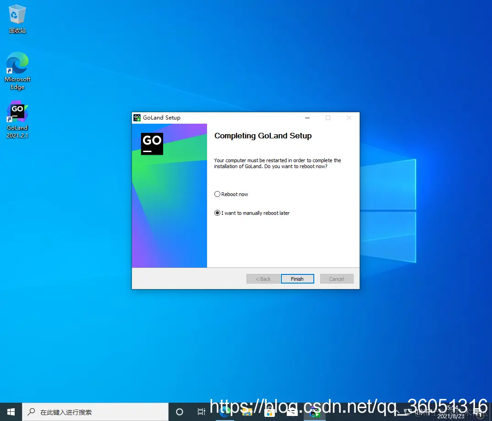Viewport: 492px width, 421px height.
Task: Open File Explorer from the taskbar
Action: (x=247, y=412)
